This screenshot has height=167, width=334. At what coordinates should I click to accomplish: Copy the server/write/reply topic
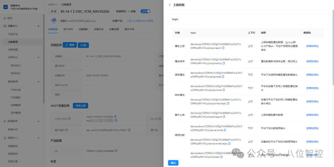coord(229,144)
